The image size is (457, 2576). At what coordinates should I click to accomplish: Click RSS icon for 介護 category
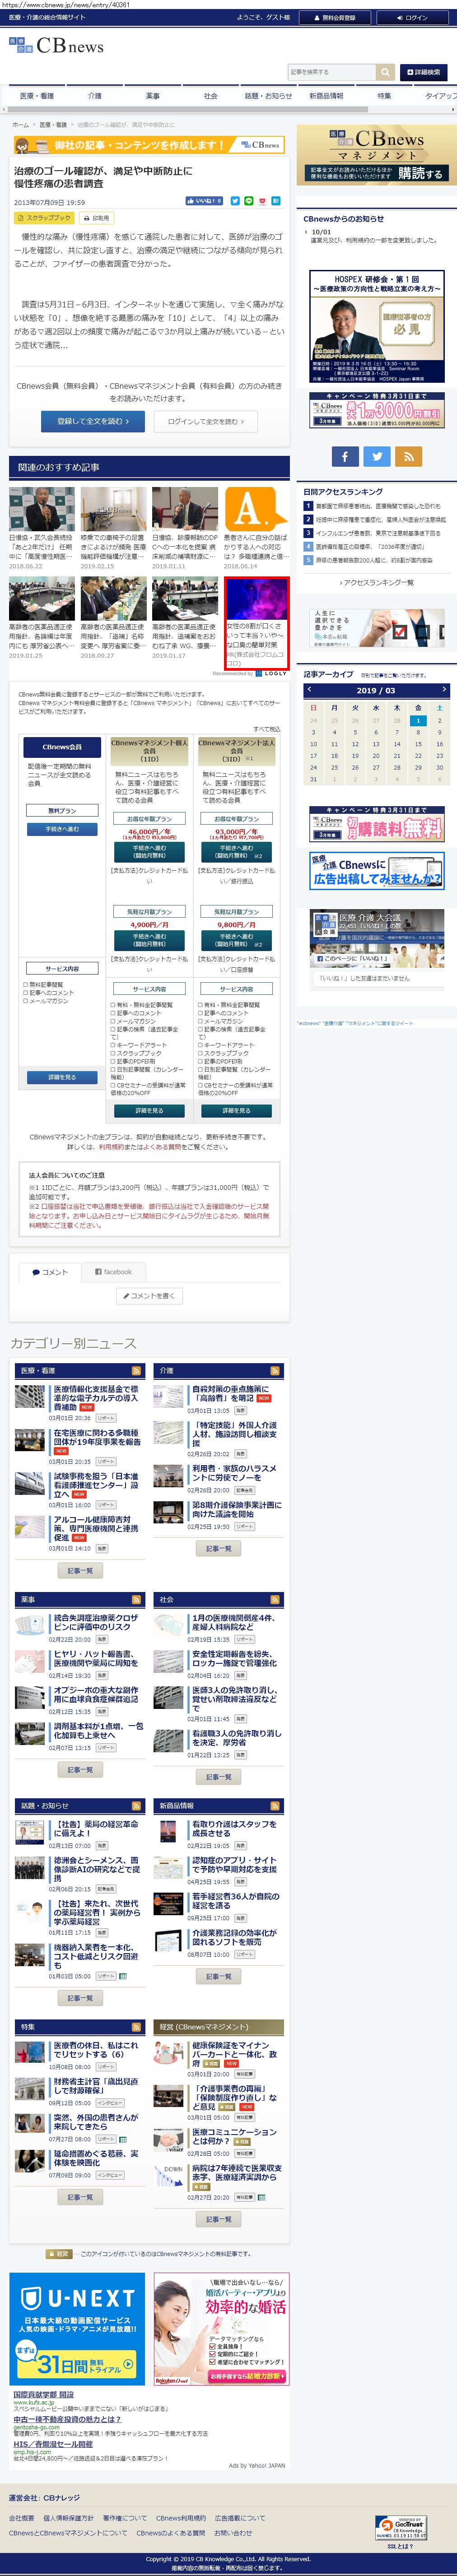275,1370
